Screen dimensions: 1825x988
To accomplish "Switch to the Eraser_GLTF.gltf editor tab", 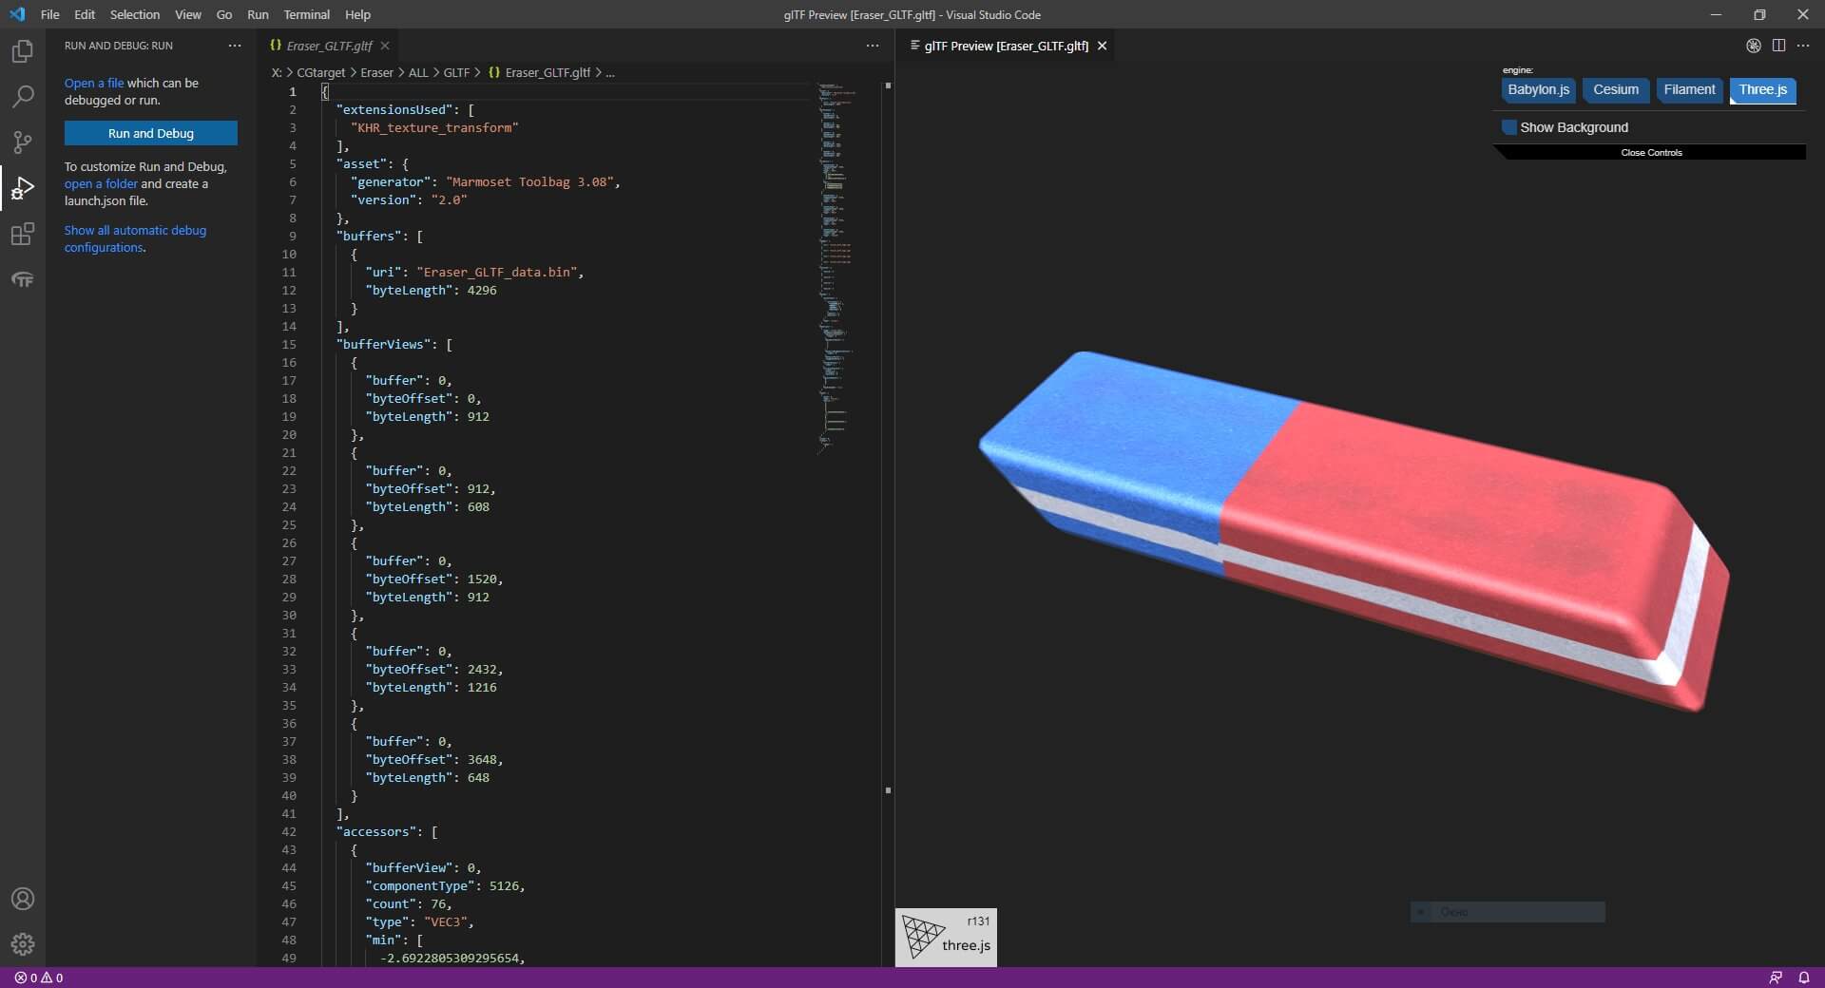I will pyautogui.click(x=329, y=46).
